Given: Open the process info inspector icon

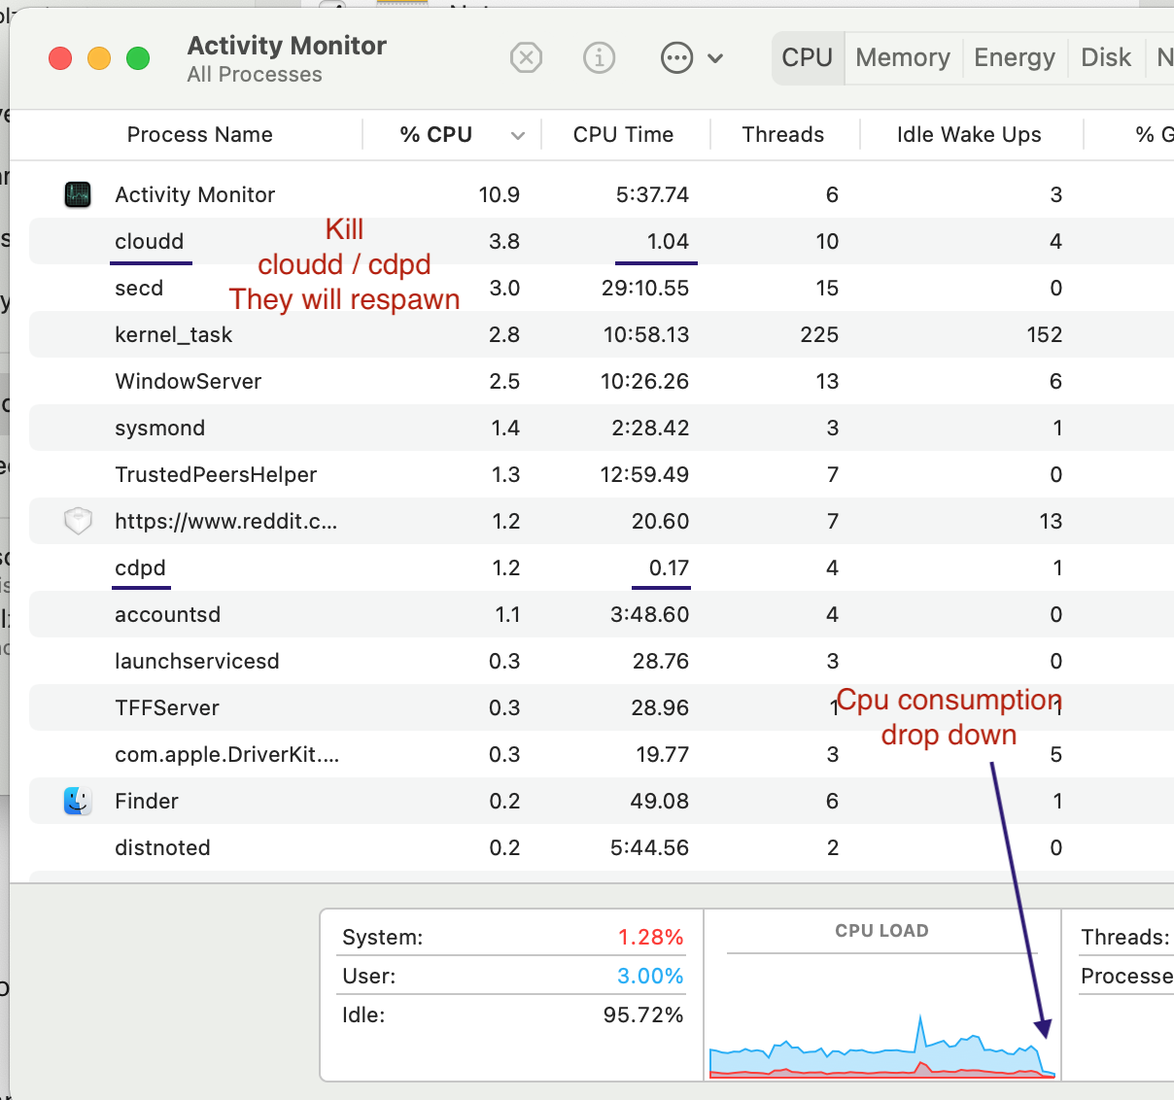Looking at the screenshot, I should point(599,58).
